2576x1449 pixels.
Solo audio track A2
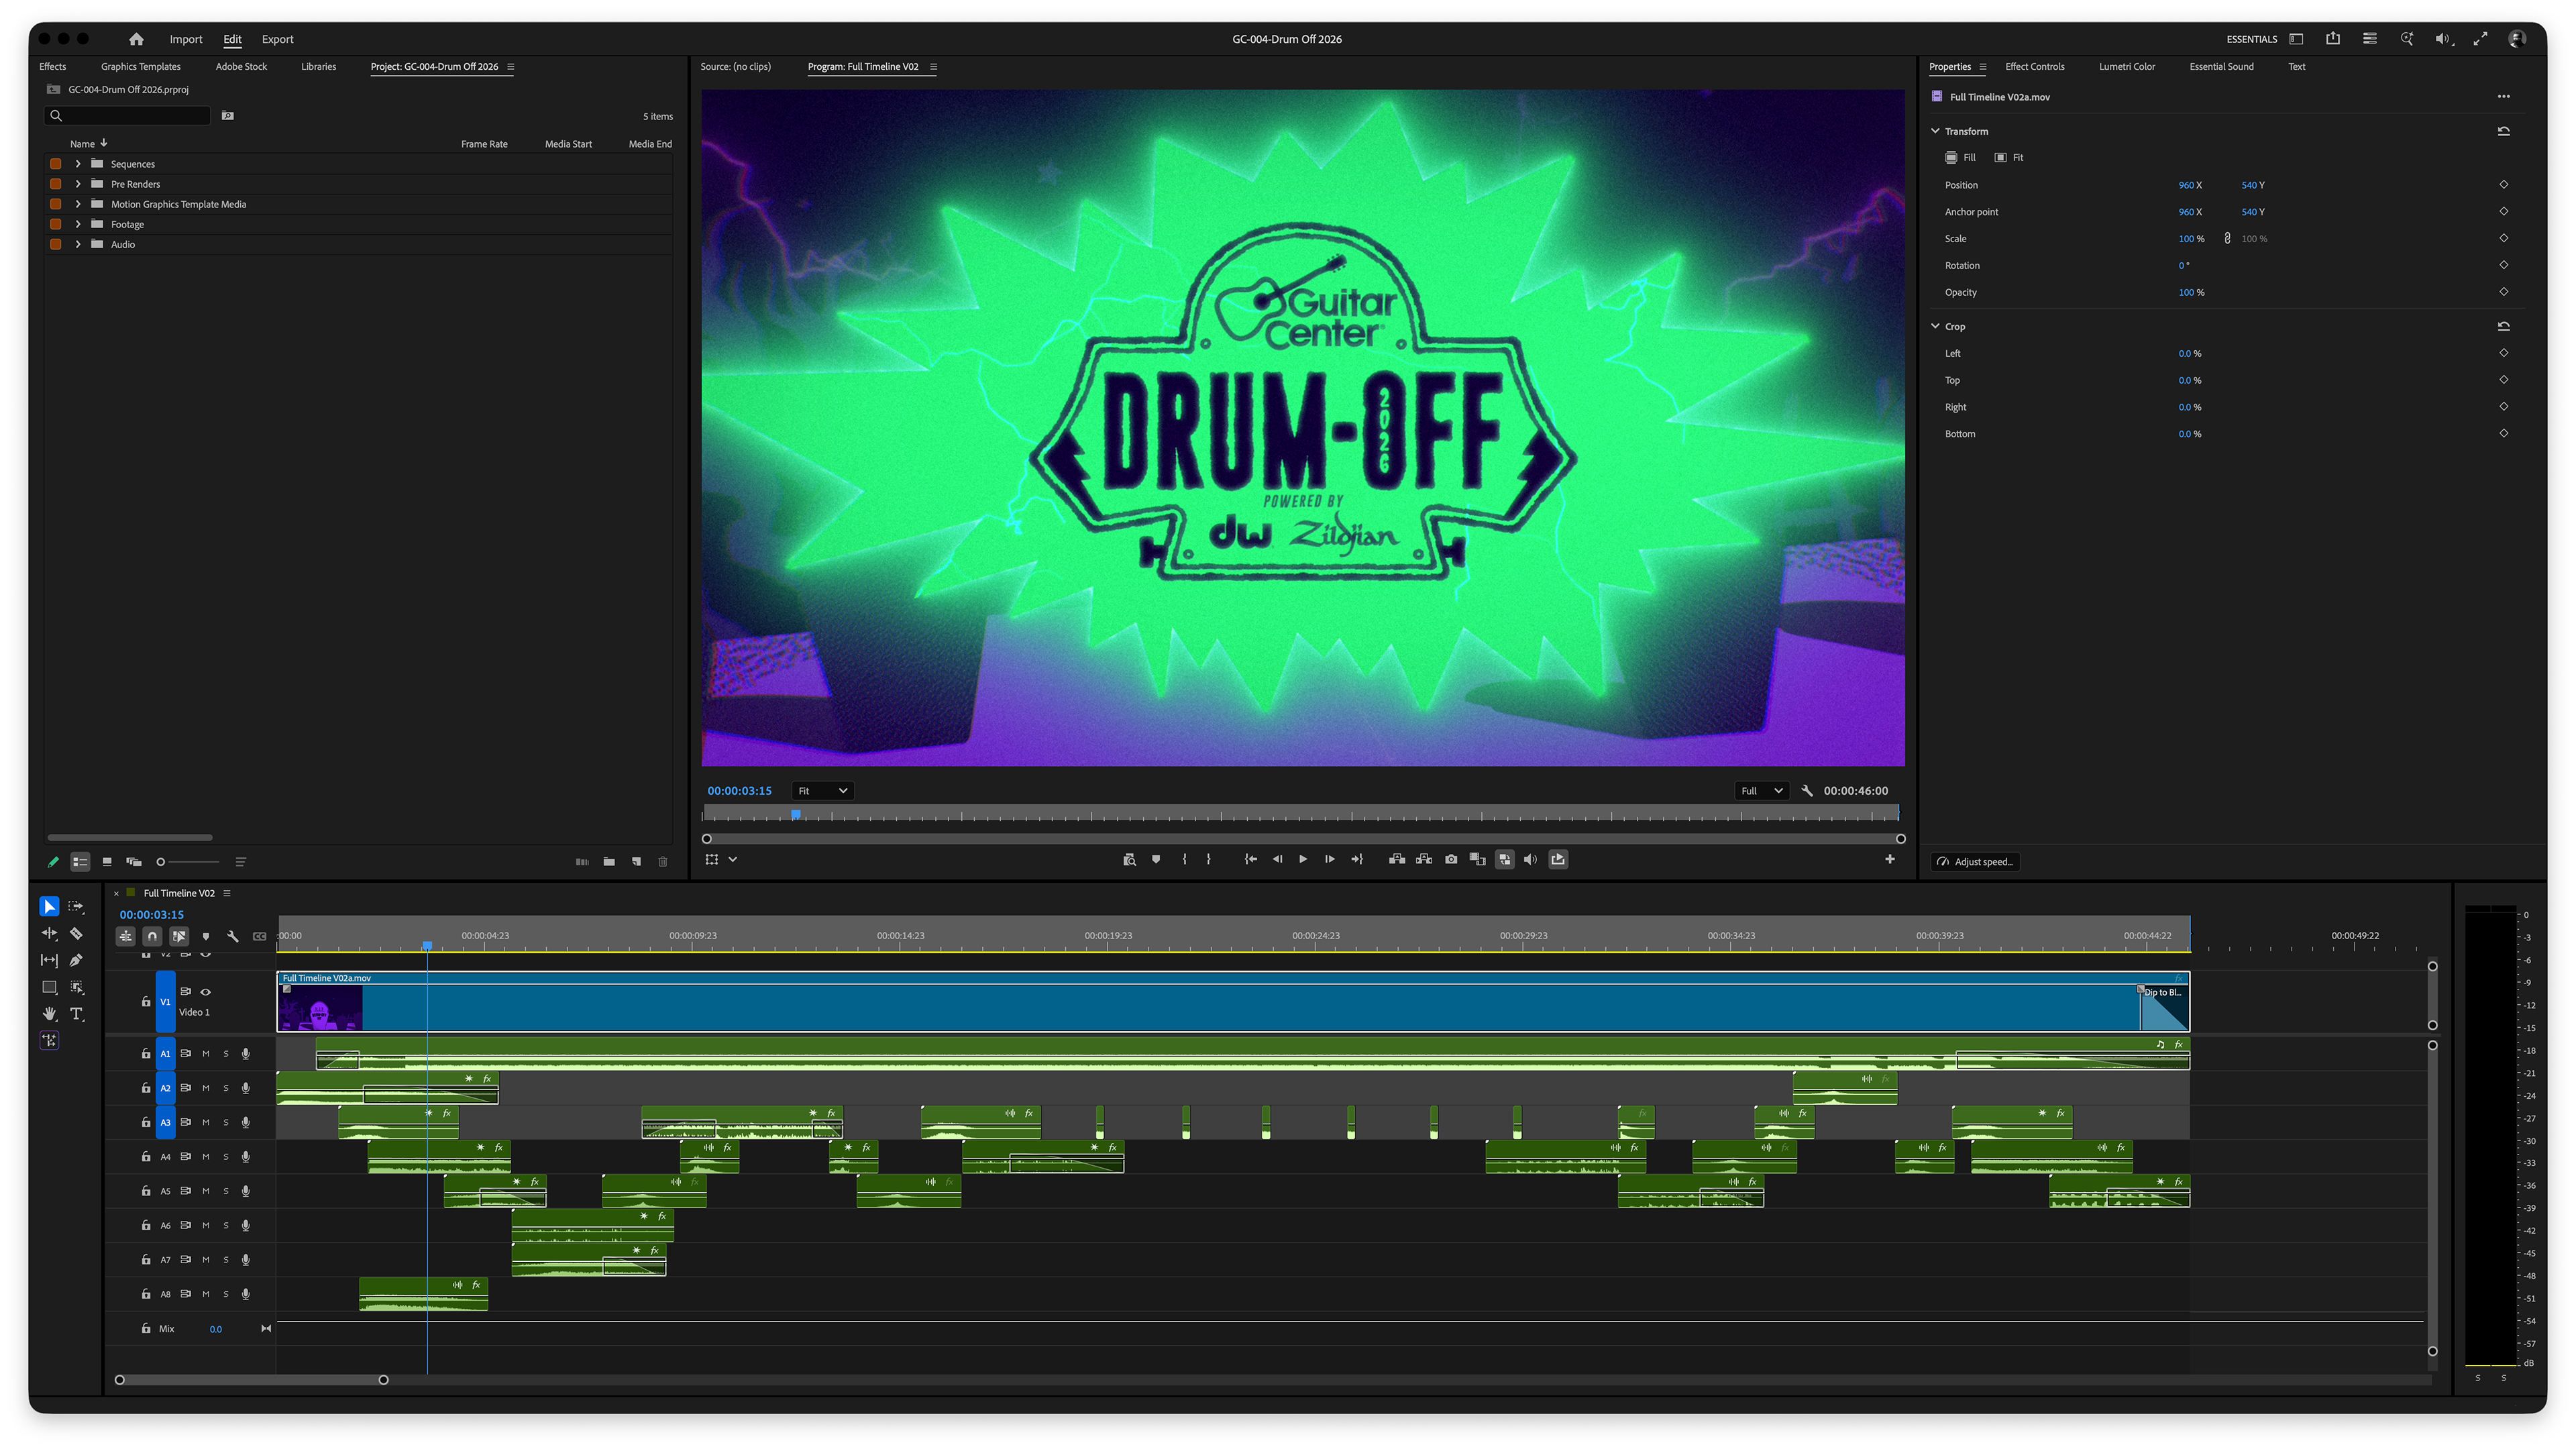pyautogui.click(x=226, y=1088)
